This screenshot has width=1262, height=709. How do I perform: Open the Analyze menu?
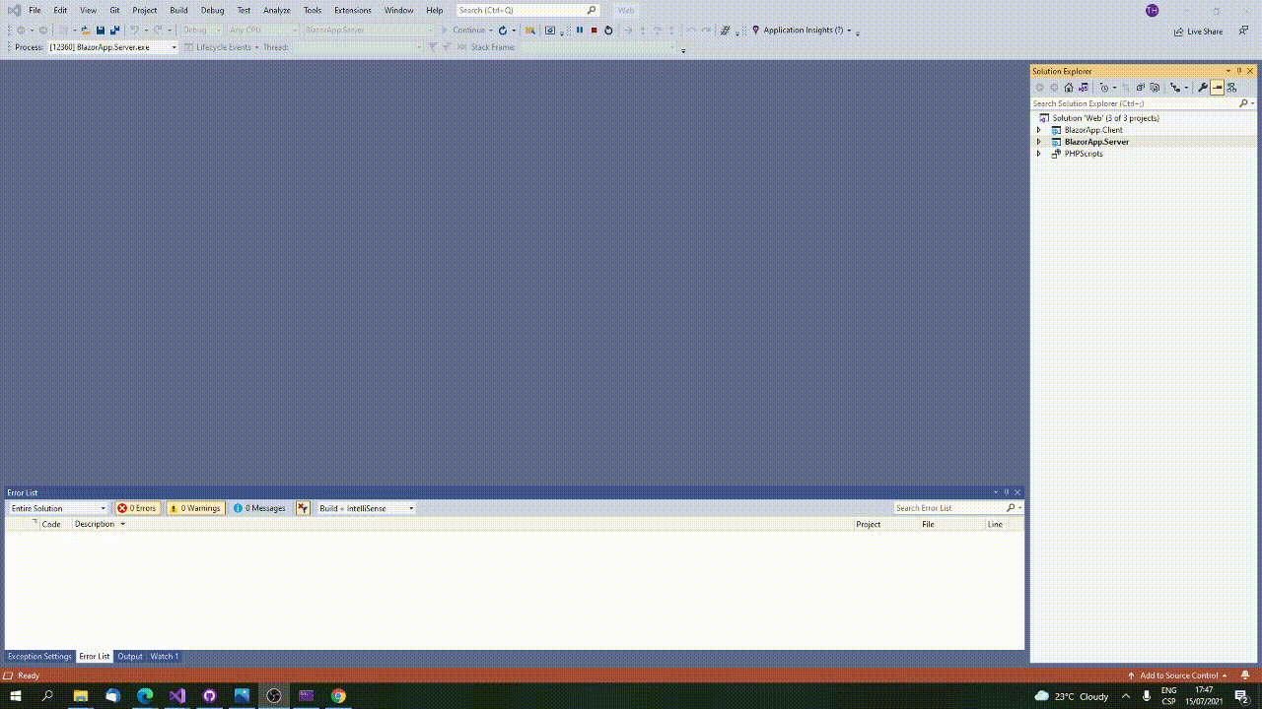[x=277, y=10]
